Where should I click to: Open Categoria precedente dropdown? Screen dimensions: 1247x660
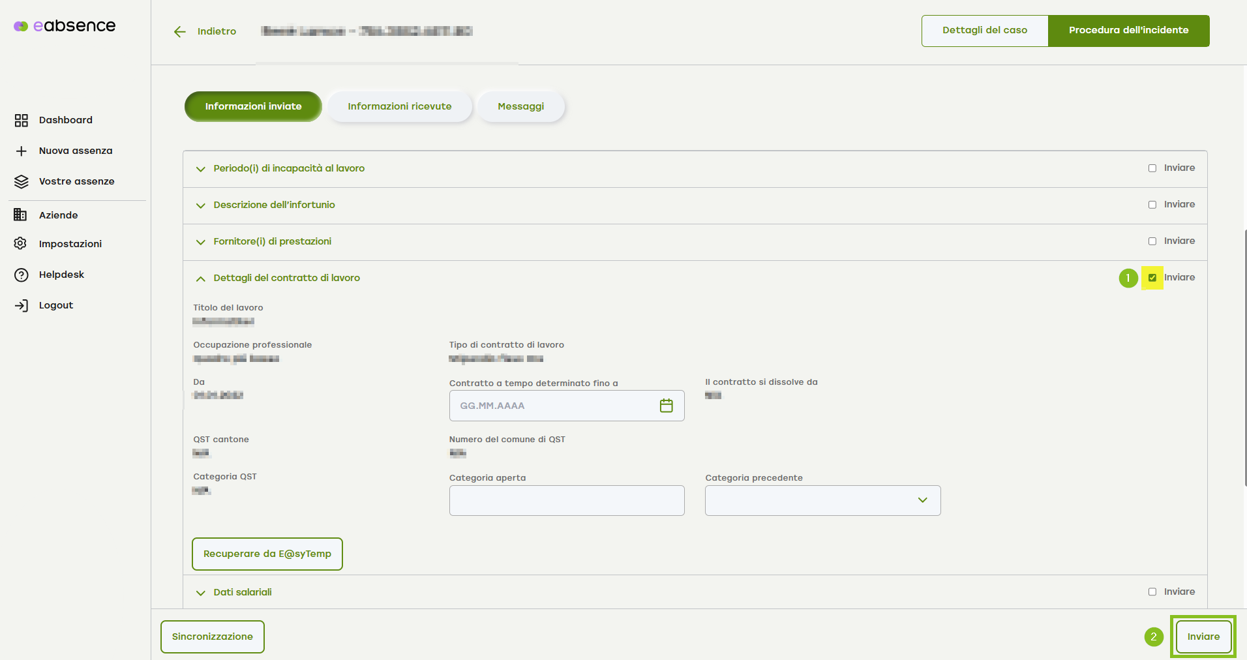822,501
